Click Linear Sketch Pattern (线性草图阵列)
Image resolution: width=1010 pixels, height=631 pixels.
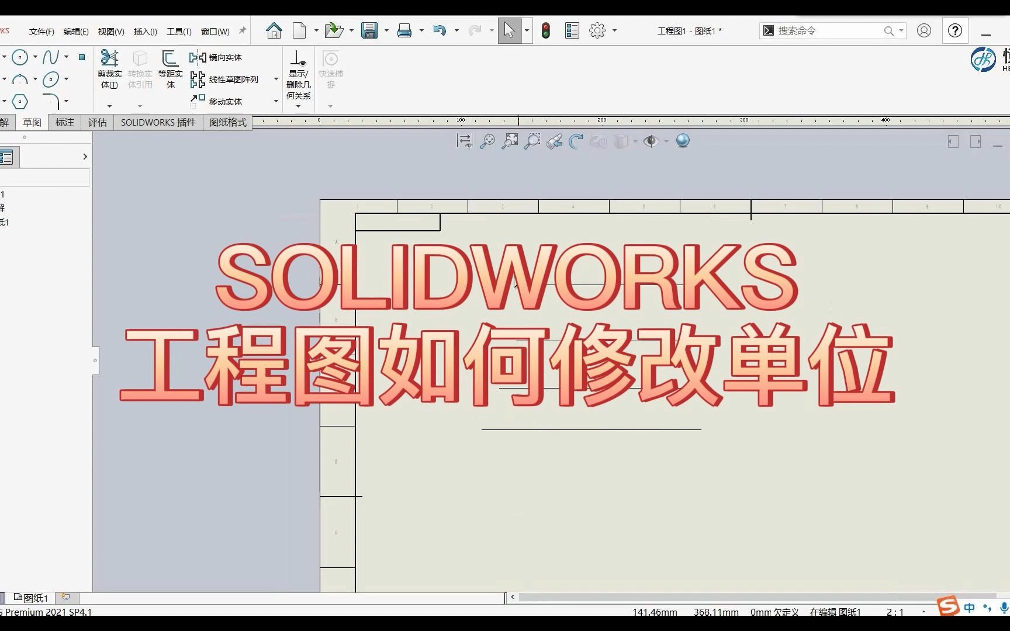click(224, 79)
